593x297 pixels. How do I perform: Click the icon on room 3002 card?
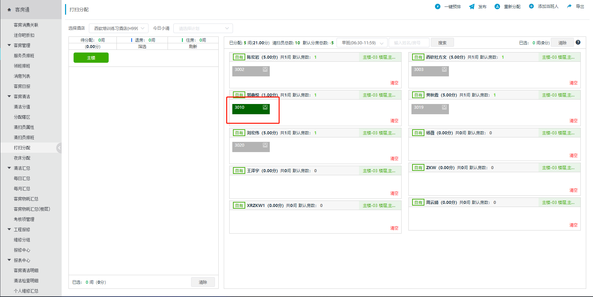(265, 70)
